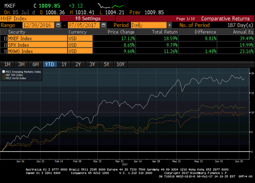The height and width of the screenshot is (183, 255).
Task: Click the Comparative Returns title
Action: 226,19
